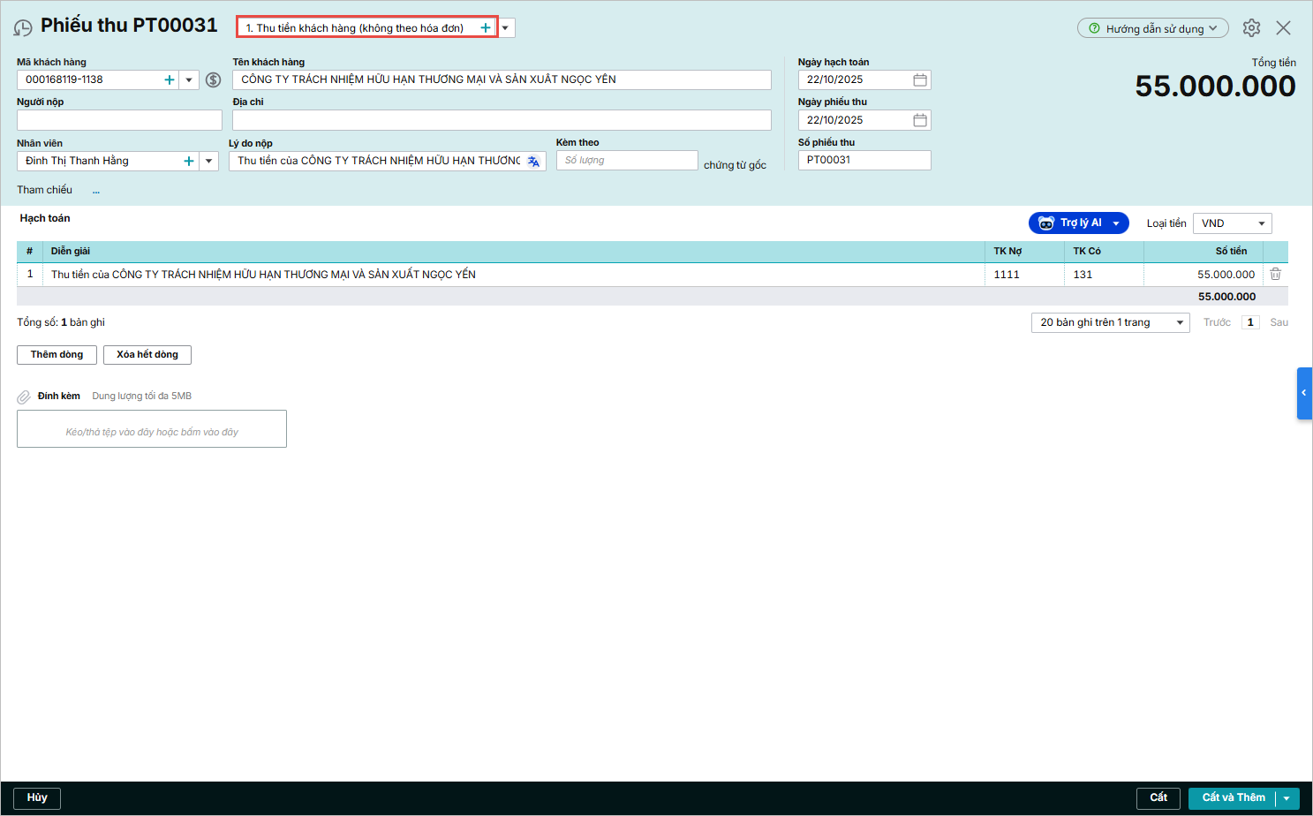Image resolution: width=1313 pixels, height=816 pixels.
Task: Expand the receipt type dropdown arrow
Action: click(506, 28)
